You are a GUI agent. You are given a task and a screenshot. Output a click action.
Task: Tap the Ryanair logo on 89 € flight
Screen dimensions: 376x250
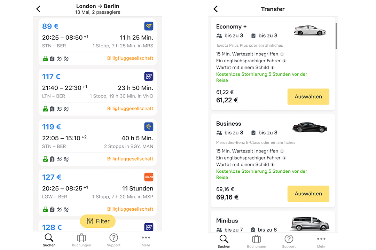[x=149, y=26]
